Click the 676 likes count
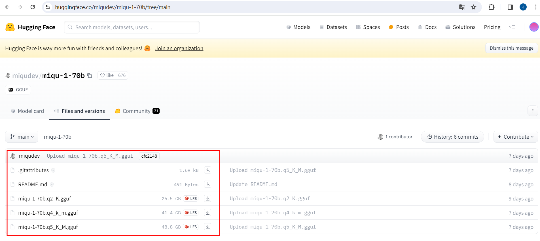540x241 pixels. coord(122,75)
